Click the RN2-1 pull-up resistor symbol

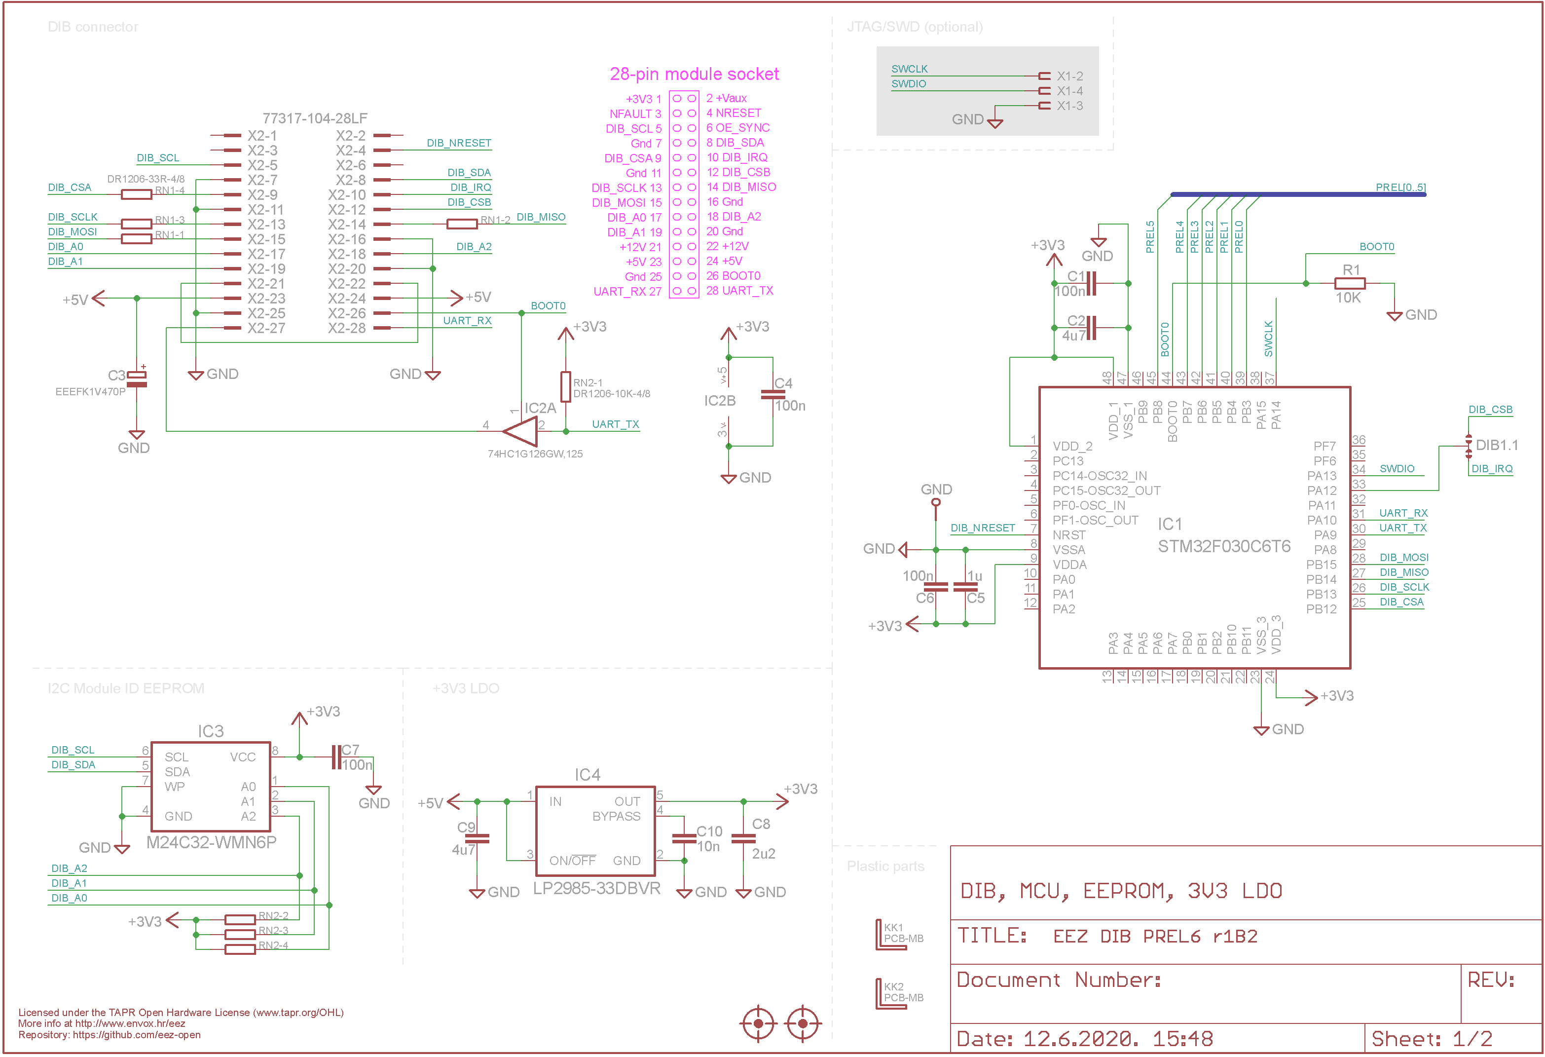(x=565, y=386)
